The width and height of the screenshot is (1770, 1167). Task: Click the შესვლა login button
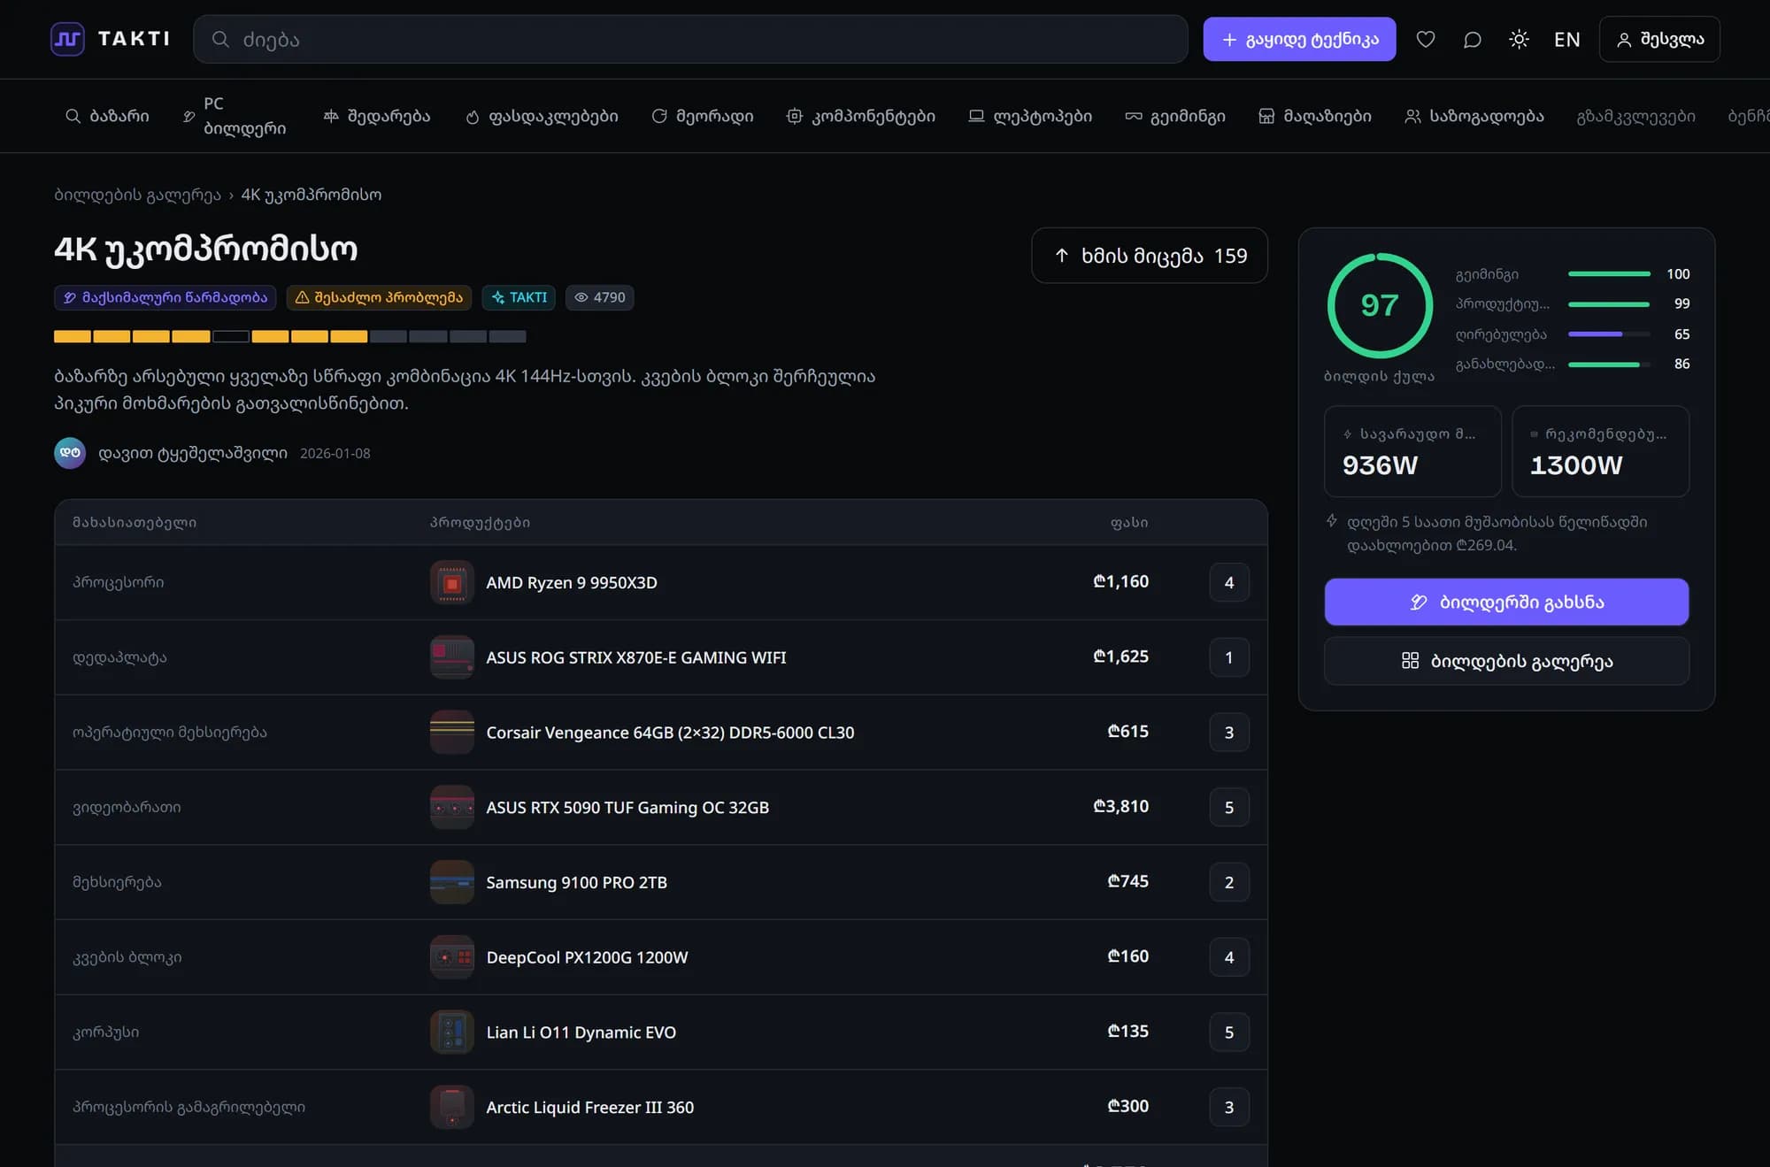pyautogui.click(x=1659, y=39)
